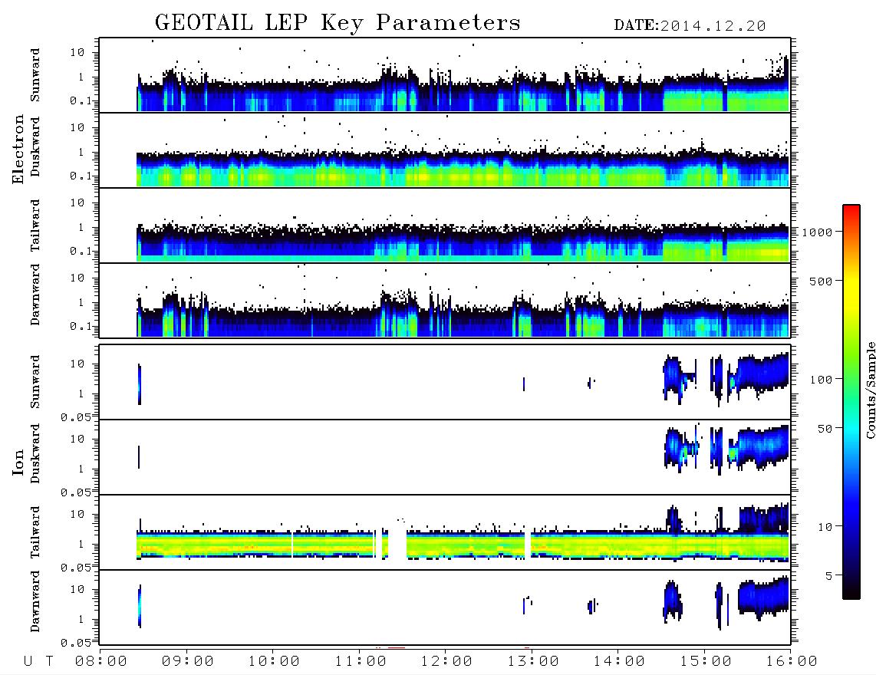Click the 'GEOTAIL LEP Key Parameters' title

click(338, 22)
